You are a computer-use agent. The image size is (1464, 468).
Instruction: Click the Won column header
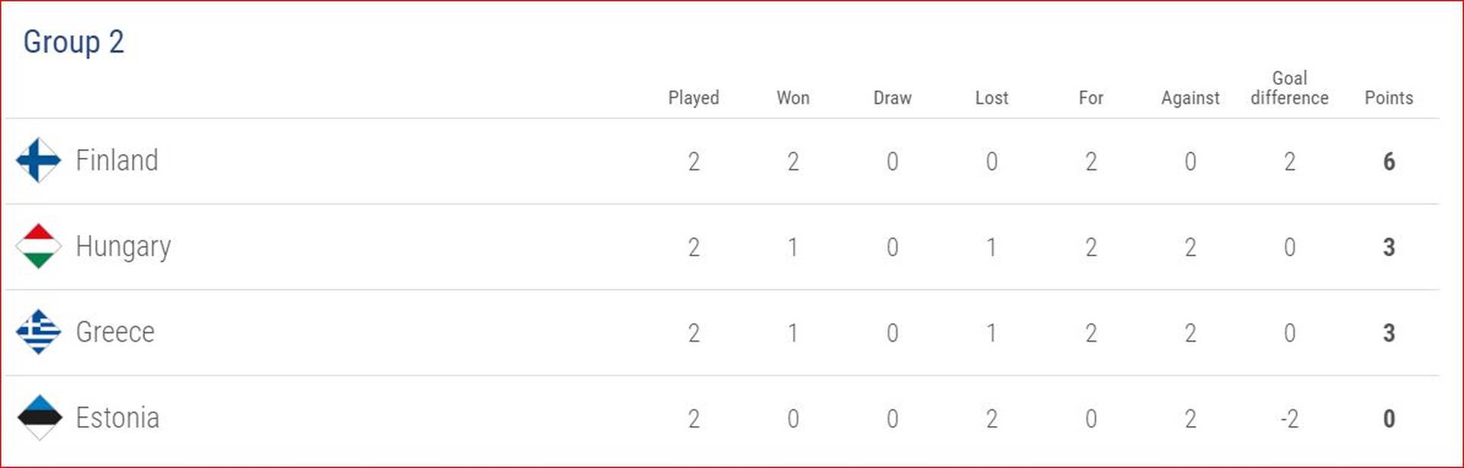[x=793, y=98]
